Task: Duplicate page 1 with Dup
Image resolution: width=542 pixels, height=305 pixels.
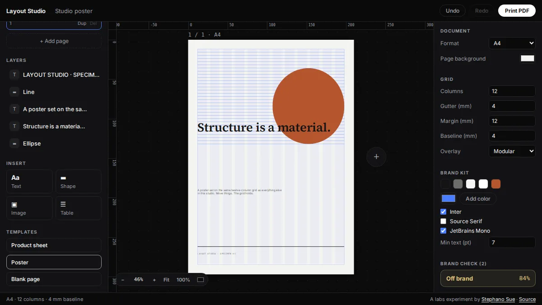Action: pyautogui.click(x=82, y=23)
